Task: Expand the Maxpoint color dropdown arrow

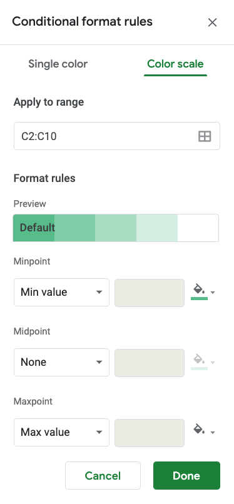Action: (213, 433)
